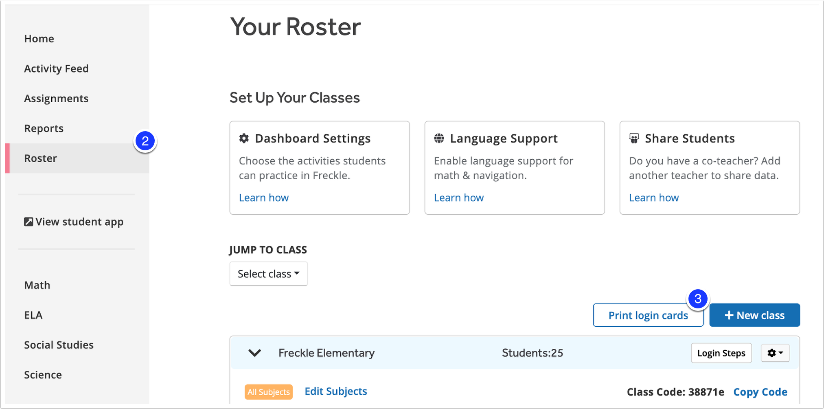The width and height of the screenshot is (824, 409).
Task: Click the New class button
Action: (754, 315)
